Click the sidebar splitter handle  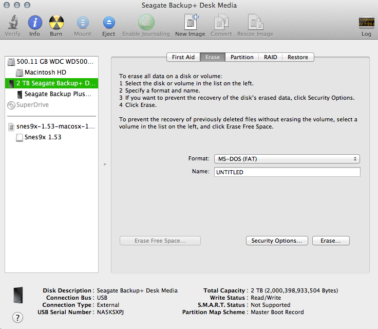tap(105, 164)
